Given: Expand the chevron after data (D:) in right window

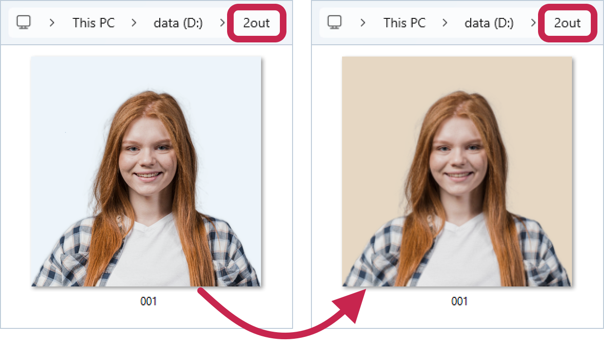Looking at the screenshot, I should click(x=533, y=23).
